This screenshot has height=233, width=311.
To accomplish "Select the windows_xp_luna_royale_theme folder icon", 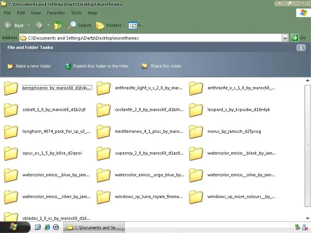I will pos(103,197).
